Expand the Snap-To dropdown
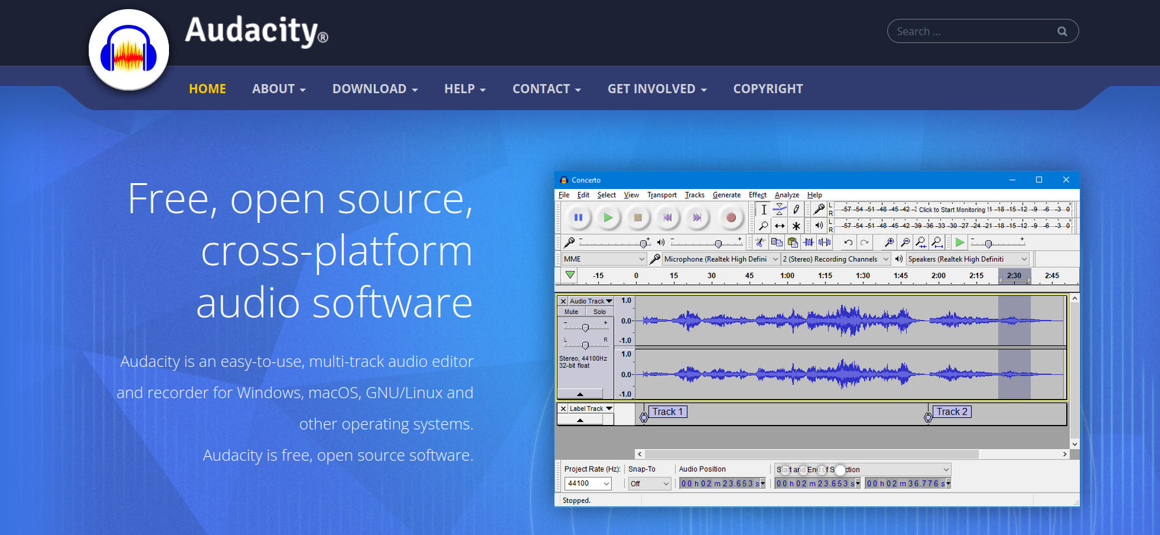 (x=649, y=484)
